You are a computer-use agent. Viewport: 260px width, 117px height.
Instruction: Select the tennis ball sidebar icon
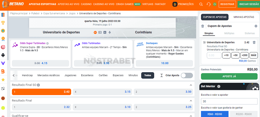click(3, 108)
